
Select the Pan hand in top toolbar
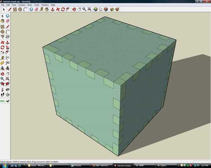(x=79, y=9)
